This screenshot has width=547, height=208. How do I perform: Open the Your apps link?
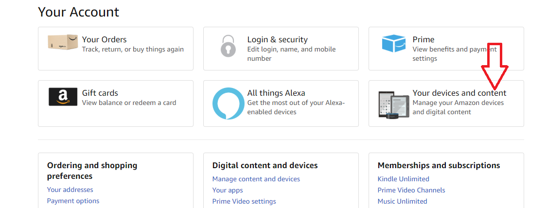[x=228, y=190]
